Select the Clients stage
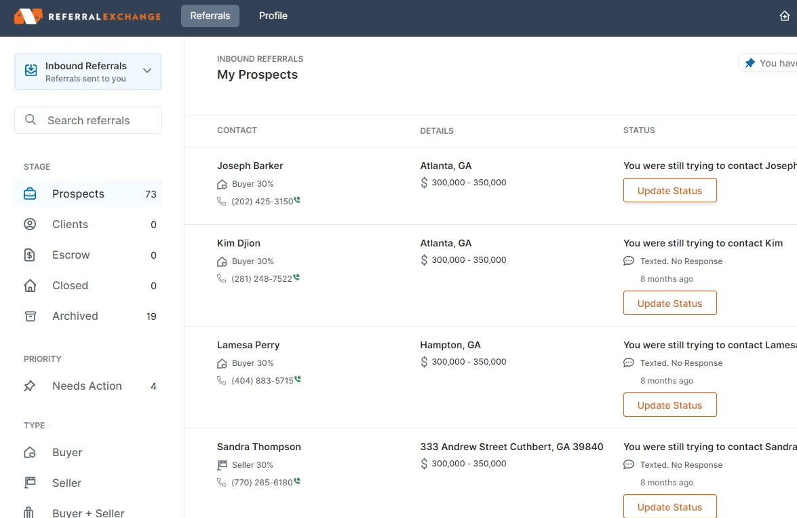This screenshot has width=797, height=518. [88, 225]
